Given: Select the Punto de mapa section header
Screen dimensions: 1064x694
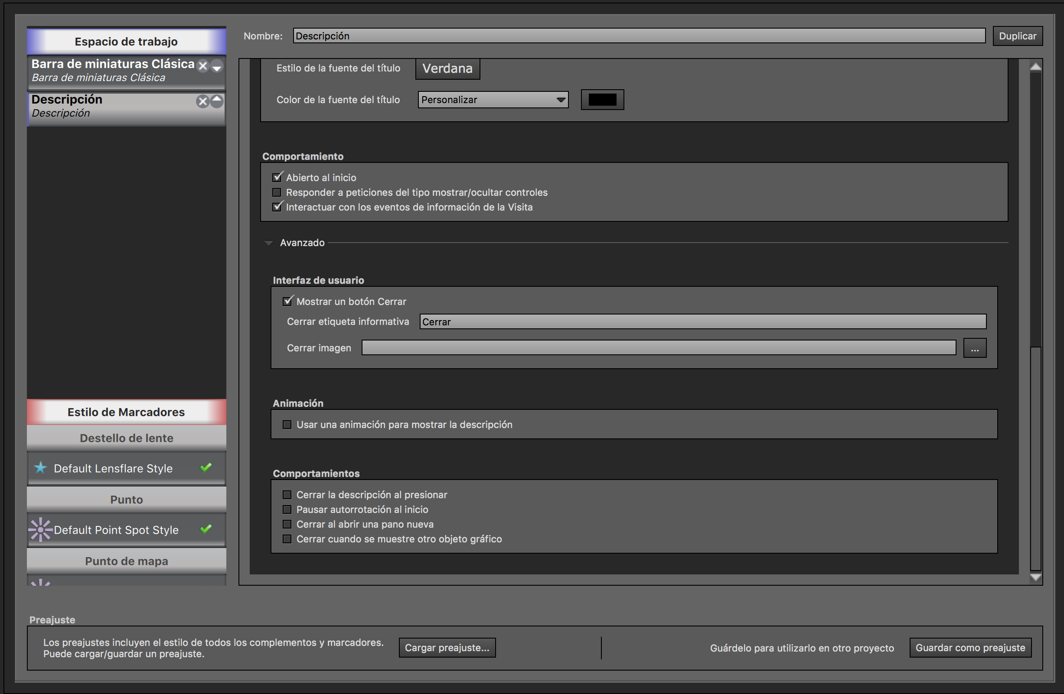Looking at the screenshot, I should [126, 561].
